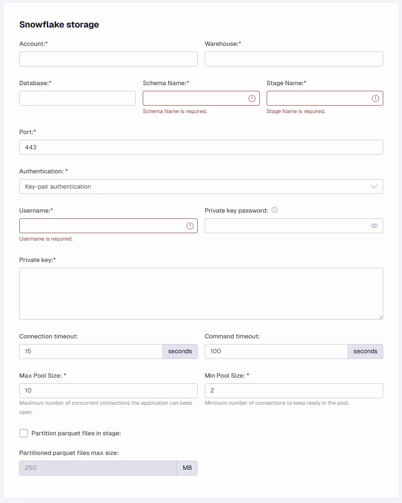Focus the Port field containing 443

coord(201,147)
